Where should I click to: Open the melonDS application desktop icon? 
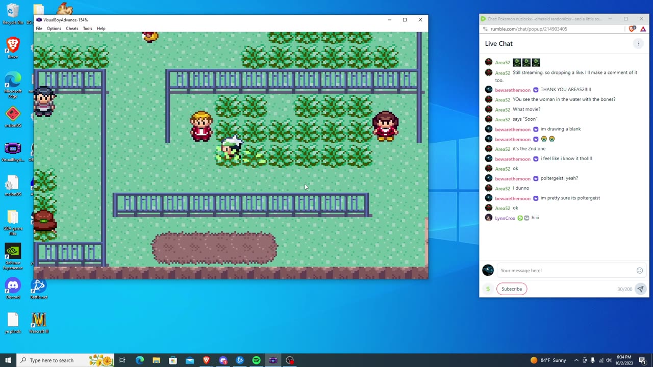click(13, 117)
